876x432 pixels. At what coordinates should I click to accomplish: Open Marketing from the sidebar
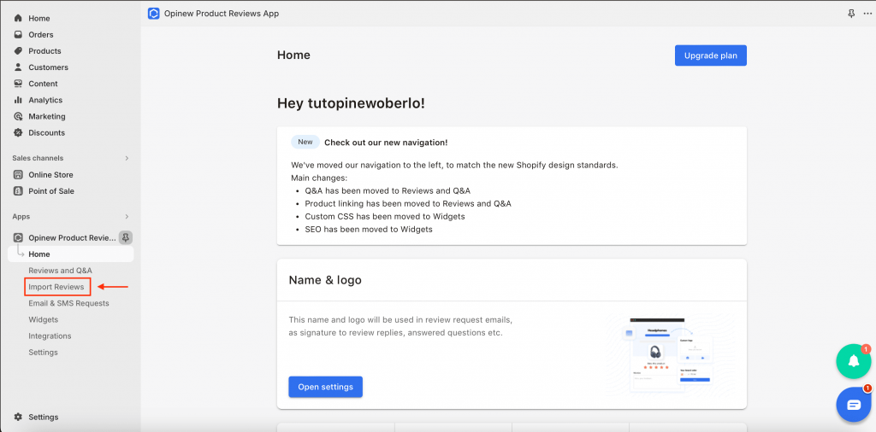[x=47, y=116]
